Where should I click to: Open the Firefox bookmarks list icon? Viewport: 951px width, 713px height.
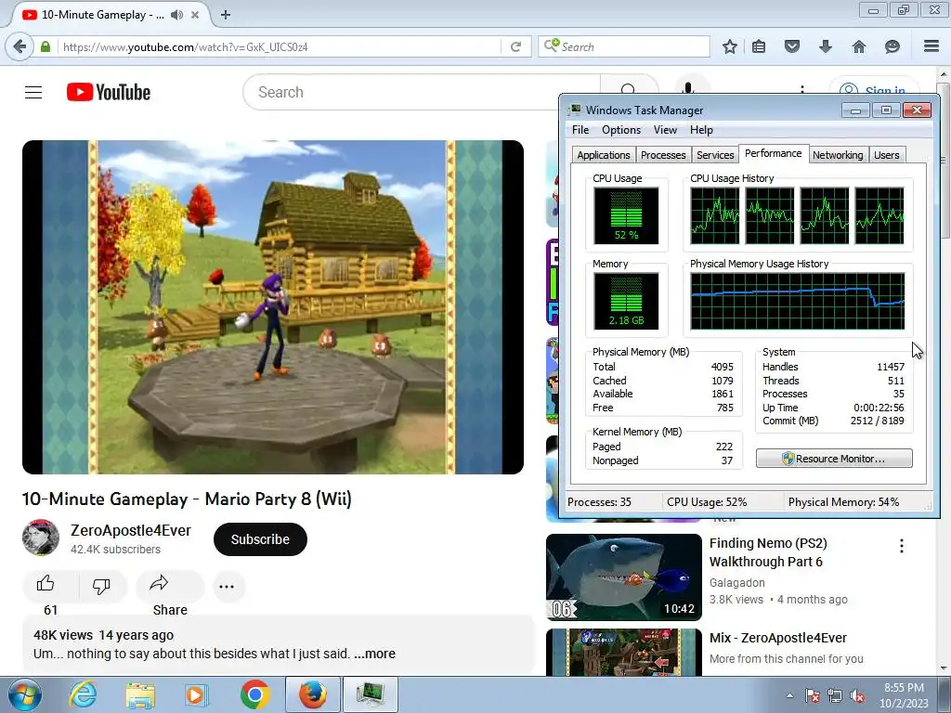759,46
